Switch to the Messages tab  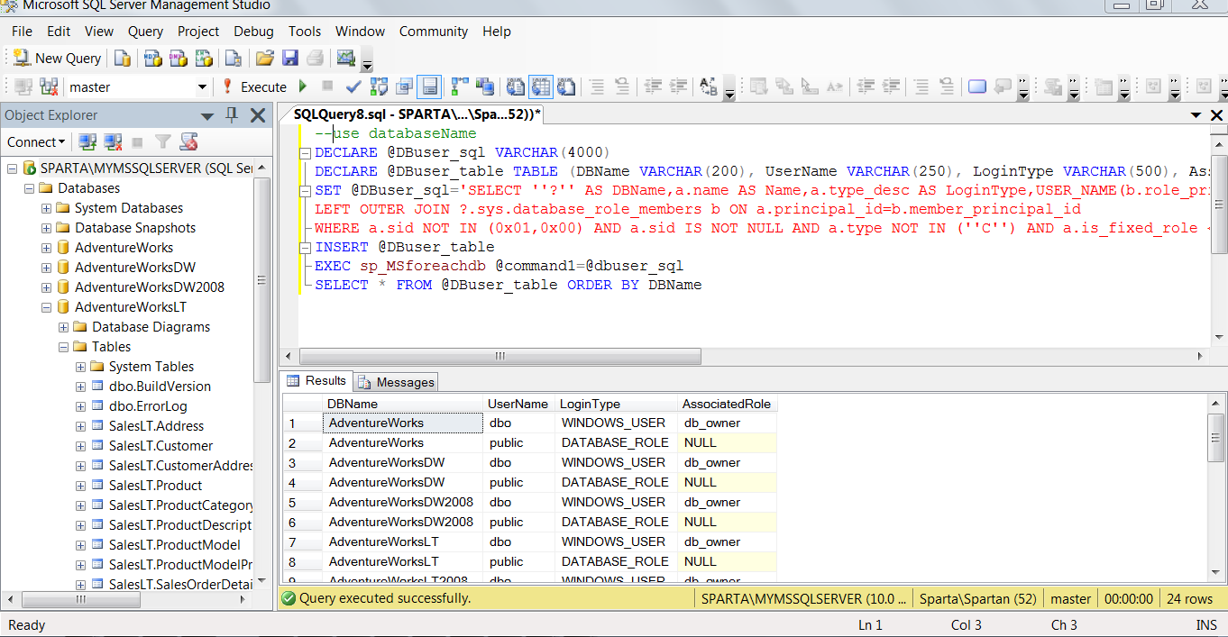point(396,382)
